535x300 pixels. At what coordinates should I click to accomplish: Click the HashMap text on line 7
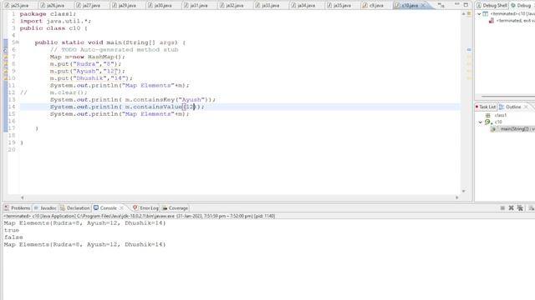[102, 57]
